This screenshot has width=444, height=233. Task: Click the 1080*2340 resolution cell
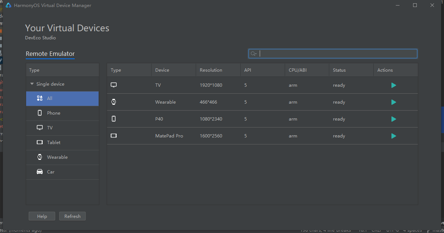coord(211,119)
